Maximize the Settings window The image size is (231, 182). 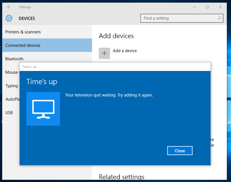click(207, 7)
